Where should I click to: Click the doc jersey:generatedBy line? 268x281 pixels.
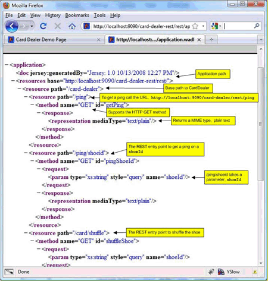(98, 73)
